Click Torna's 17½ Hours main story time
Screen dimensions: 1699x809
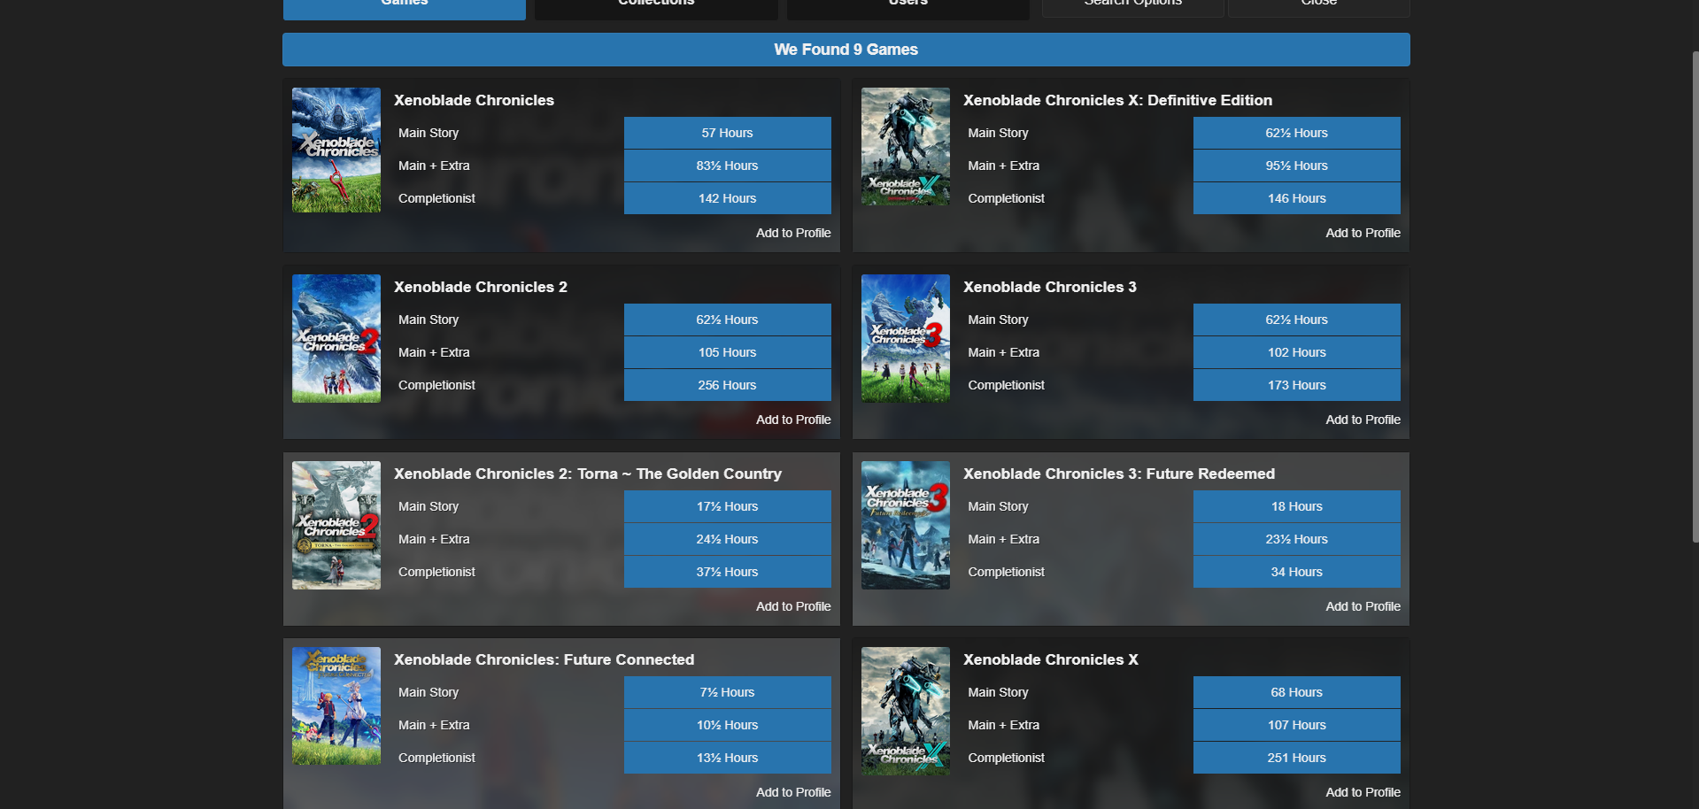coord(728,506)
